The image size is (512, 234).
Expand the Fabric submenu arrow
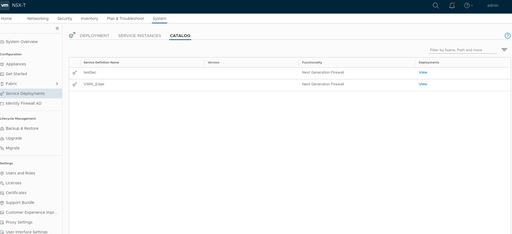pyautogui.click(x=57, y=84)
